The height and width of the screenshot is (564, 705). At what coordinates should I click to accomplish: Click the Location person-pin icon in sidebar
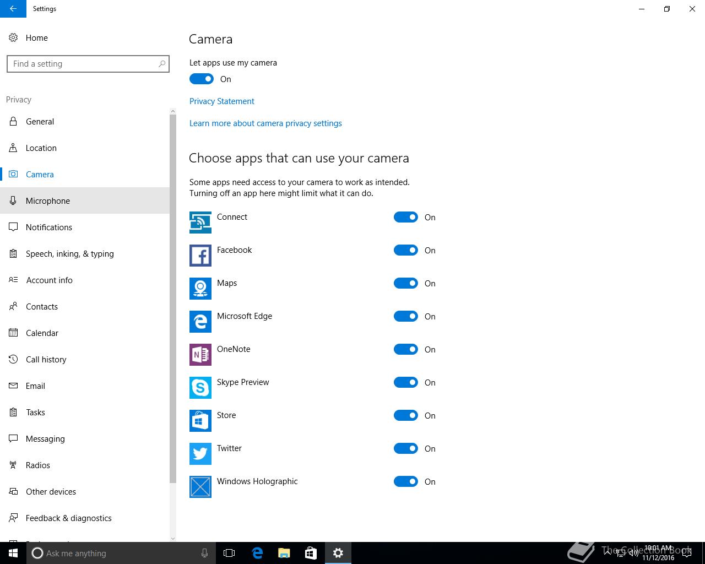tap(13, 148)
